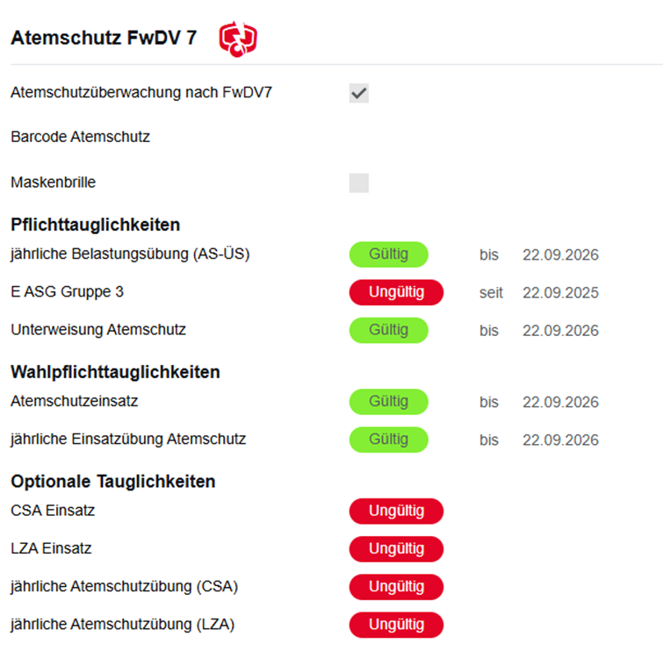Screen dimensions: 663x651
Task: Click Ungültig badge for jährliche Atemschutzübung (CSA)
Action: [x=396, y=586]
